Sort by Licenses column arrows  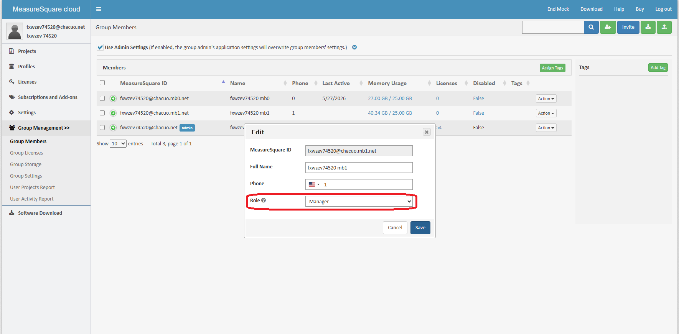(466, 83)
